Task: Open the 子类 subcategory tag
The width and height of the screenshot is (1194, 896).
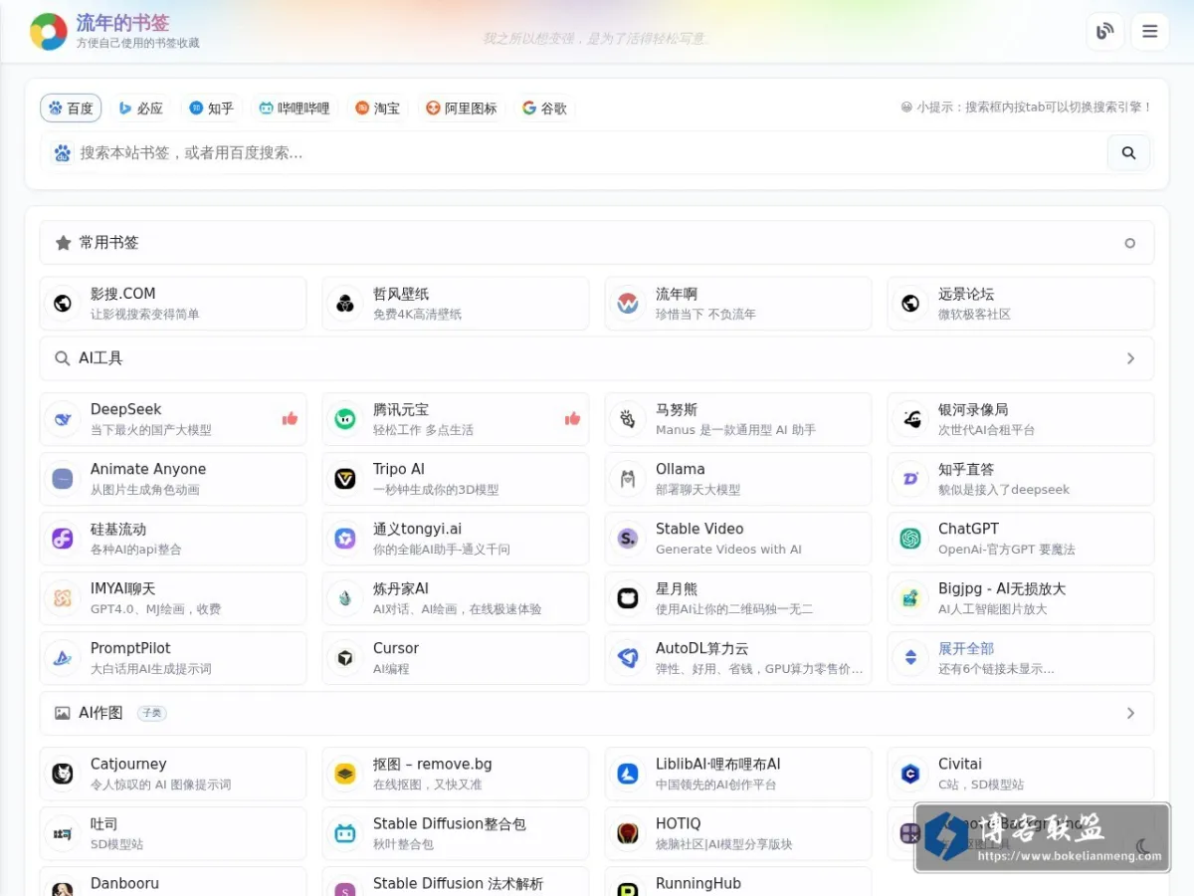Action: [x=151, y=713]
